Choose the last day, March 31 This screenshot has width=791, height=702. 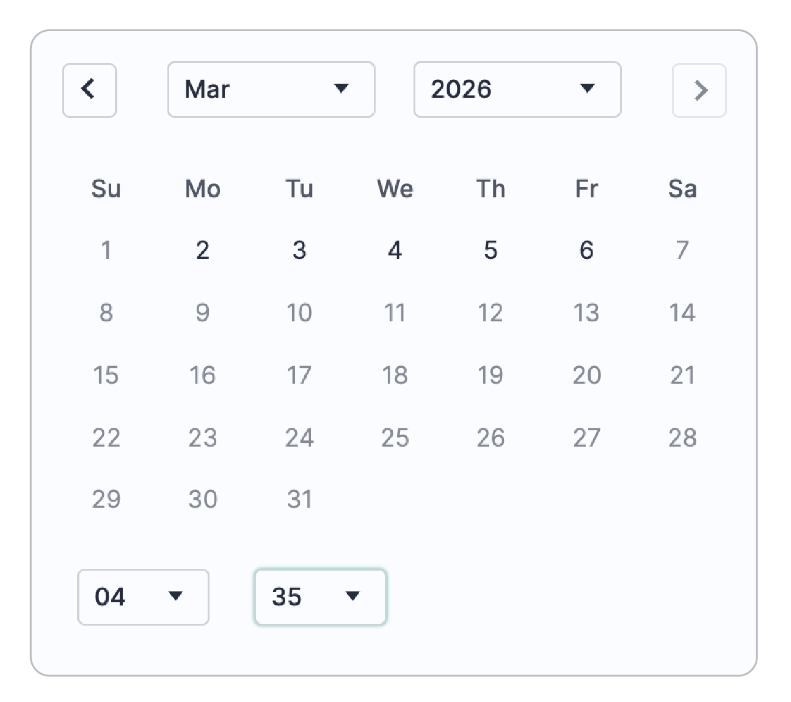(x=299, y=500)
